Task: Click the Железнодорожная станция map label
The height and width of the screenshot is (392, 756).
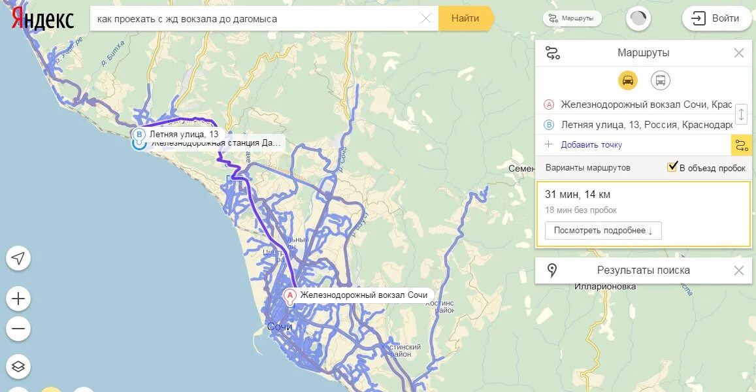Action: point(216,144)
